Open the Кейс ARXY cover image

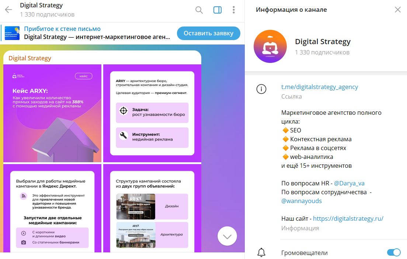coord(52,113)
